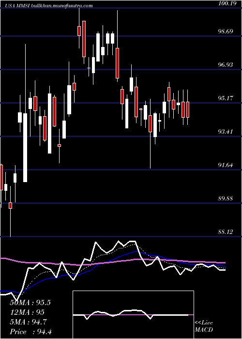Click the USA MMSI bullkhan.munafasutra.com title

click(x=48, y=6)
